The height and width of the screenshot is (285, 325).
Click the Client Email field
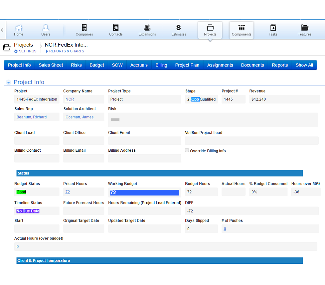tap(145, 141)
